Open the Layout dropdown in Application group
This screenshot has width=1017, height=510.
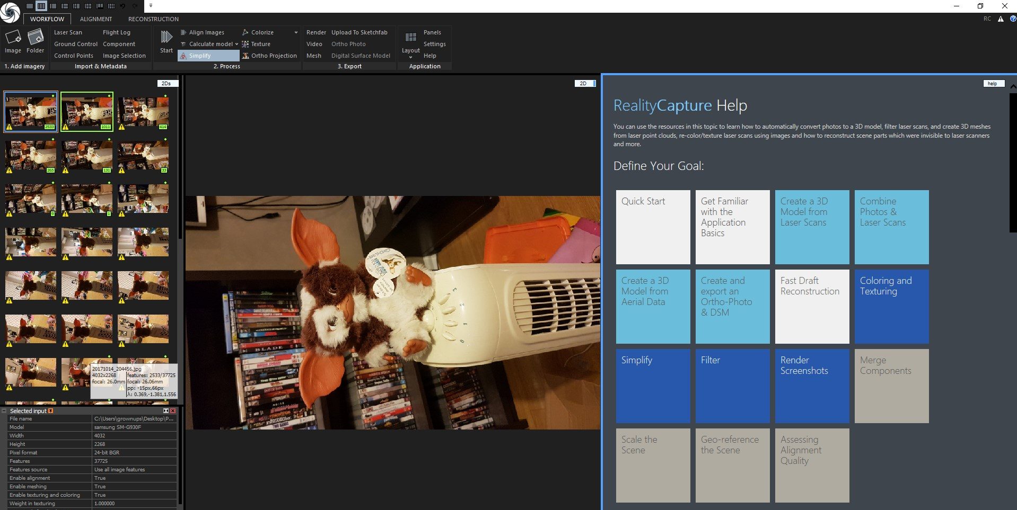pos(410,57)
